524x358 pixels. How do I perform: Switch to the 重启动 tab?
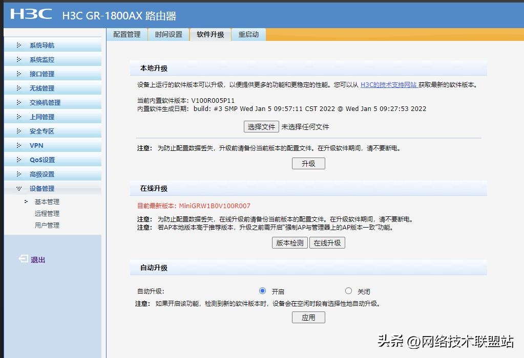[248, 34]
